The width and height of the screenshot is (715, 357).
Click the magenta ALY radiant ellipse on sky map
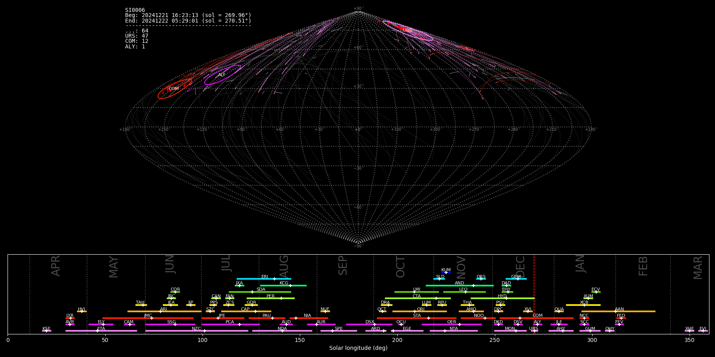222,75
